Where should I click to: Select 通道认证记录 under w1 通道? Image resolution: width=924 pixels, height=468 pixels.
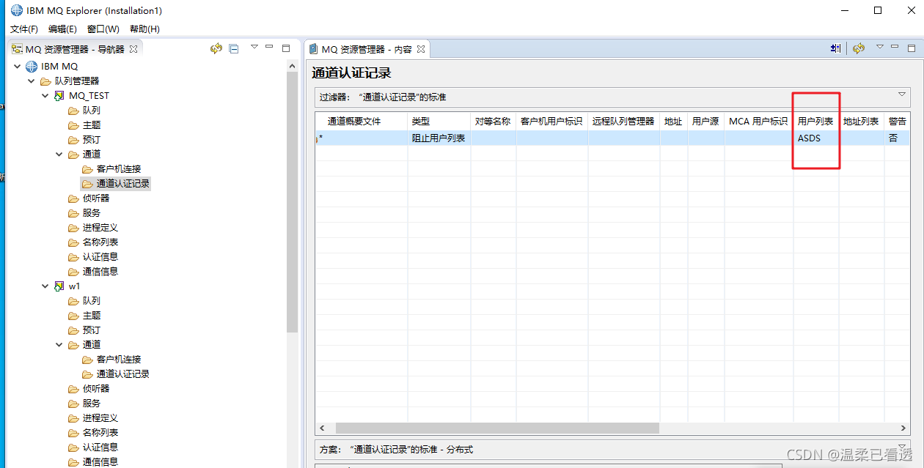tap(123, 374)
